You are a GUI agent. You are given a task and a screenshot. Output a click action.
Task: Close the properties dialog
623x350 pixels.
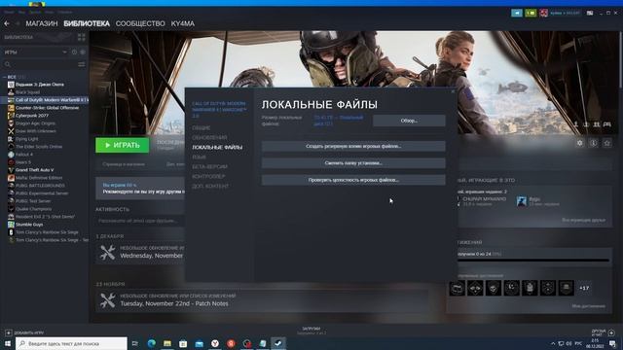point(453,91)
